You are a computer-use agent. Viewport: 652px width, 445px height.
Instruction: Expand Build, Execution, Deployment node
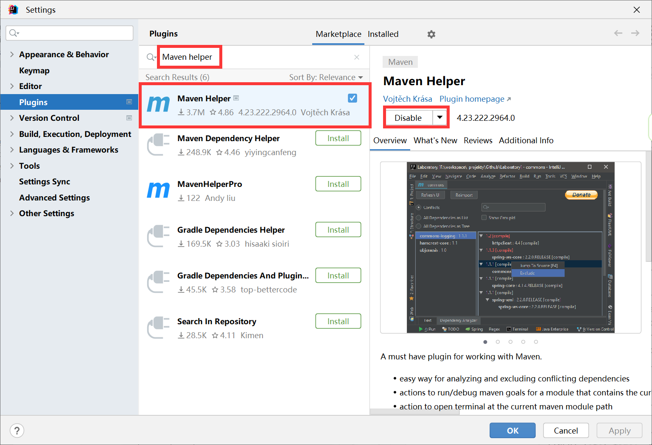pos(12,134)
